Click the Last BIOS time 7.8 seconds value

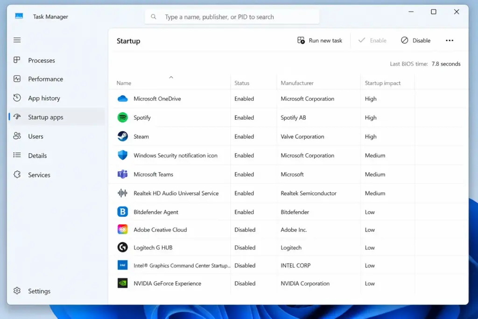pyautogui.click(x=446, y=64)
